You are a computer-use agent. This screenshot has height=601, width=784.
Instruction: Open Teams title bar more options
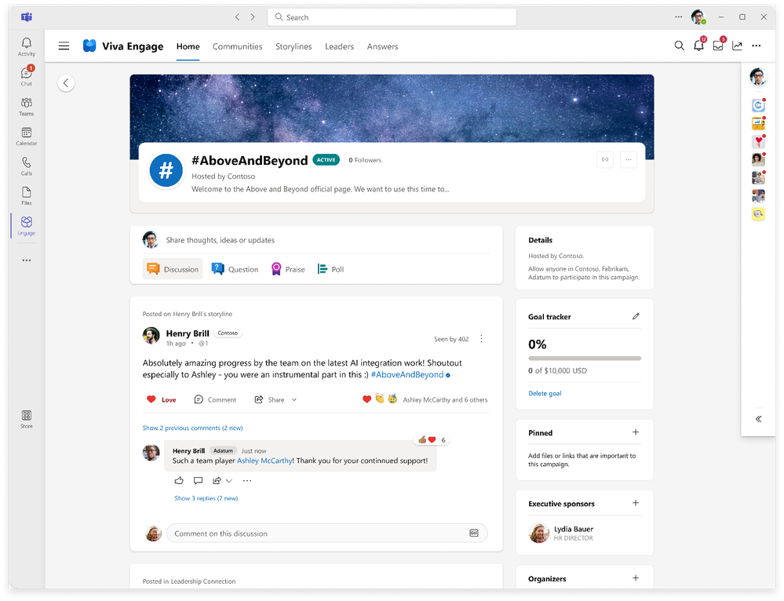679,17
